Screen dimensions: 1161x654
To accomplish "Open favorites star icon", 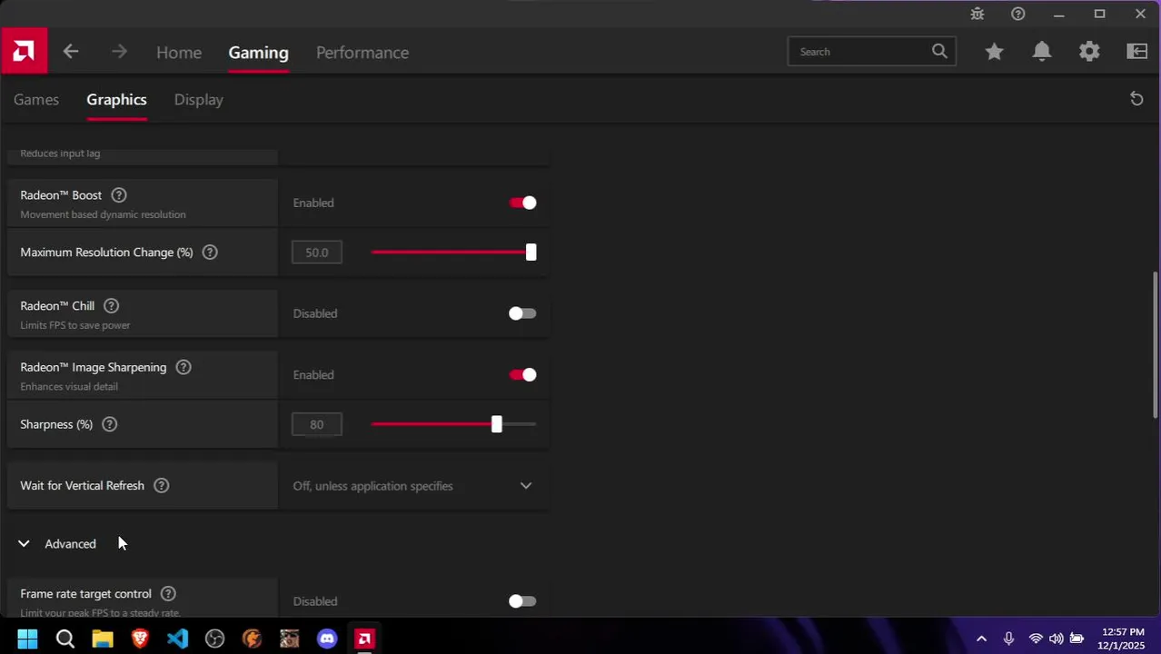I will [x=994, y=52].
